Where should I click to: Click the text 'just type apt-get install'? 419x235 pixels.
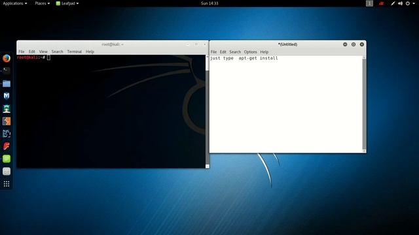tap(244, 58)
